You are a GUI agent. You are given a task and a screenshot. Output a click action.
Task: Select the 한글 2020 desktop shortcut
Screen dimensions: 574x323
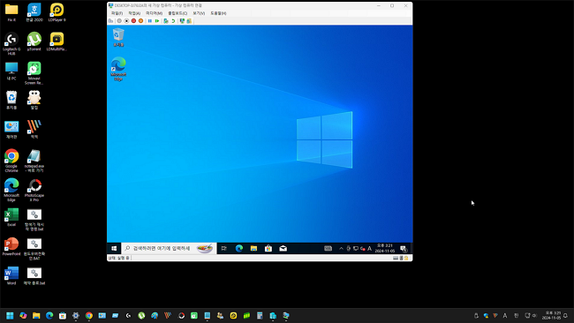(34, 12)
